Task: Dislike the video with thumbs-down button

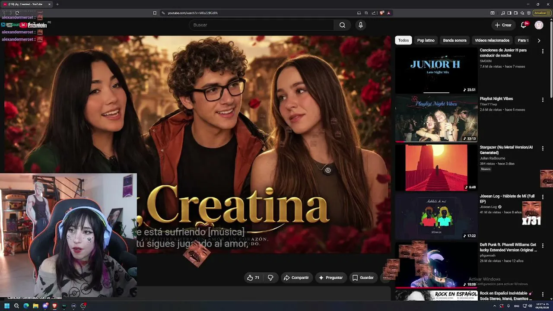Action: coord(270,278)
